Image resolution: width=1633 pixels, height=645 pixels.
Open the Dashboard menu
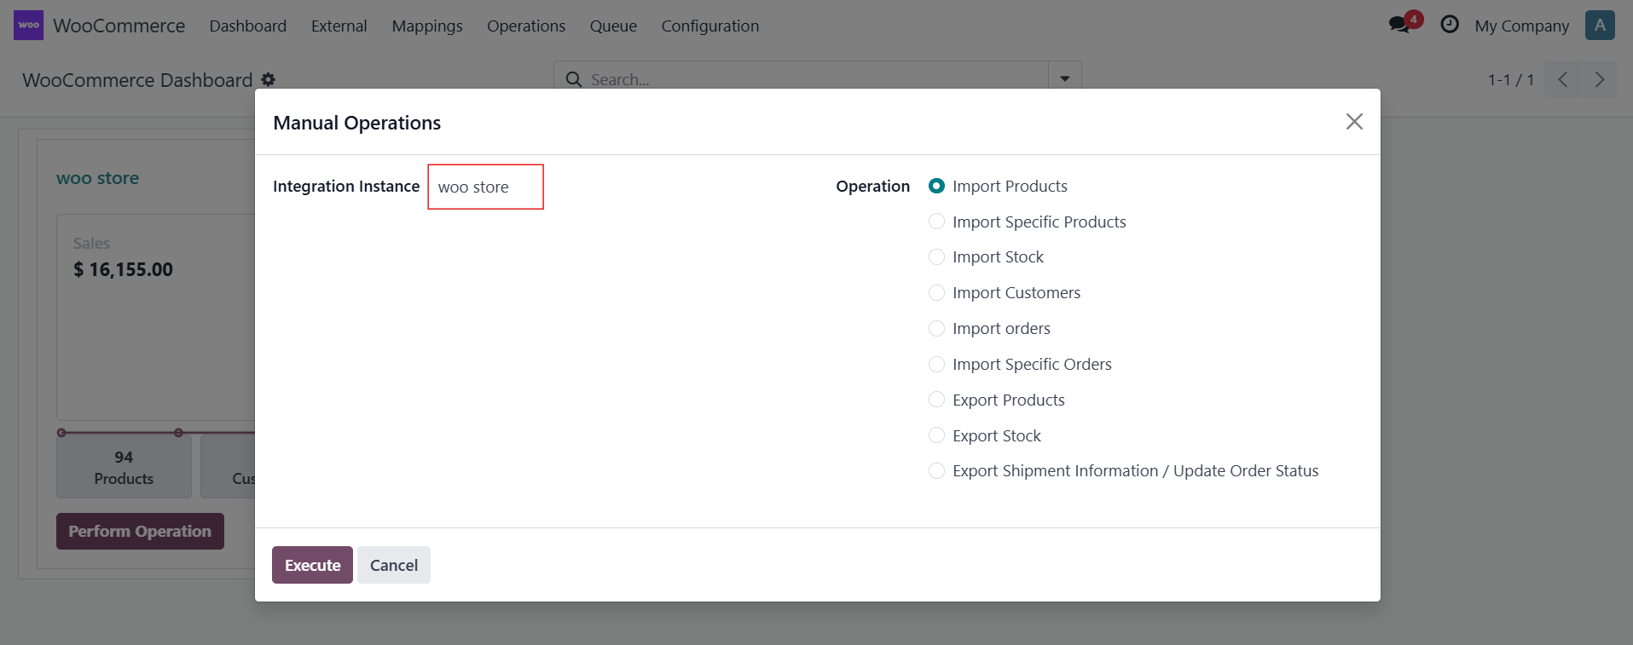pos(248,26)
